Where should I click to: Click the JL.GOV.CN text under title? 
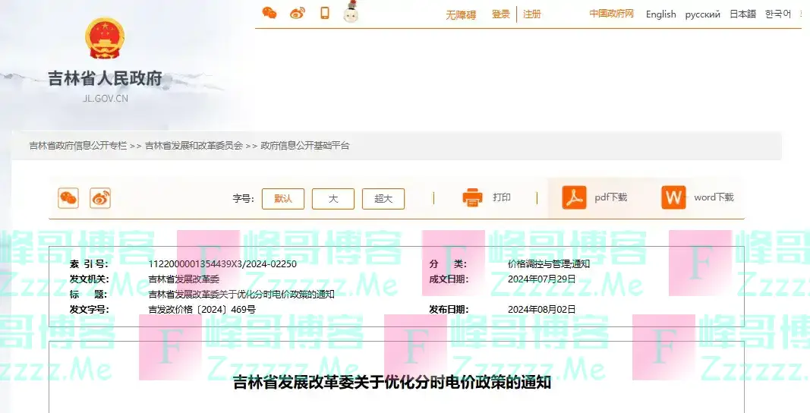[x=106, y=98]
